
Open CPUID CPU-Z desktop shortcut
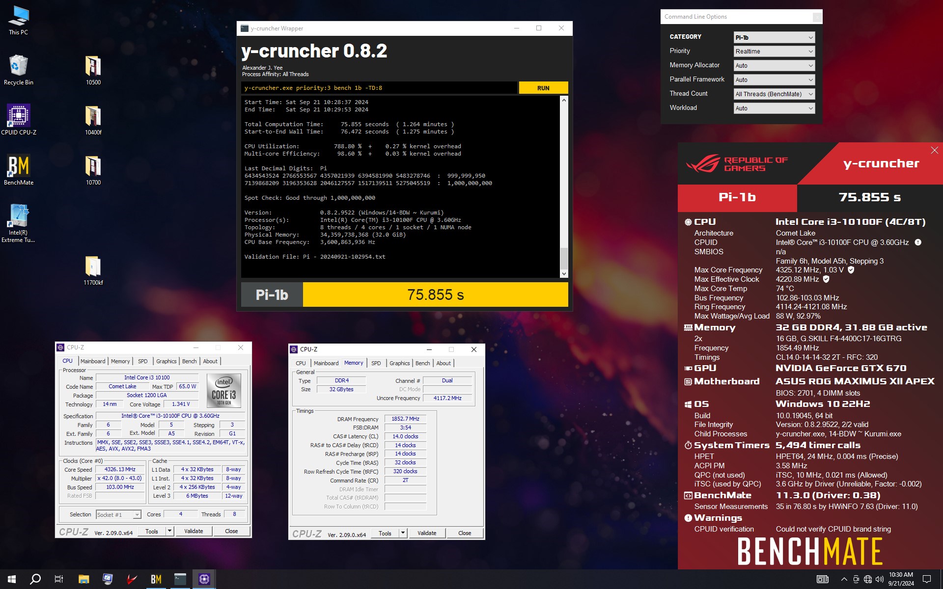(x=19, y=120)
